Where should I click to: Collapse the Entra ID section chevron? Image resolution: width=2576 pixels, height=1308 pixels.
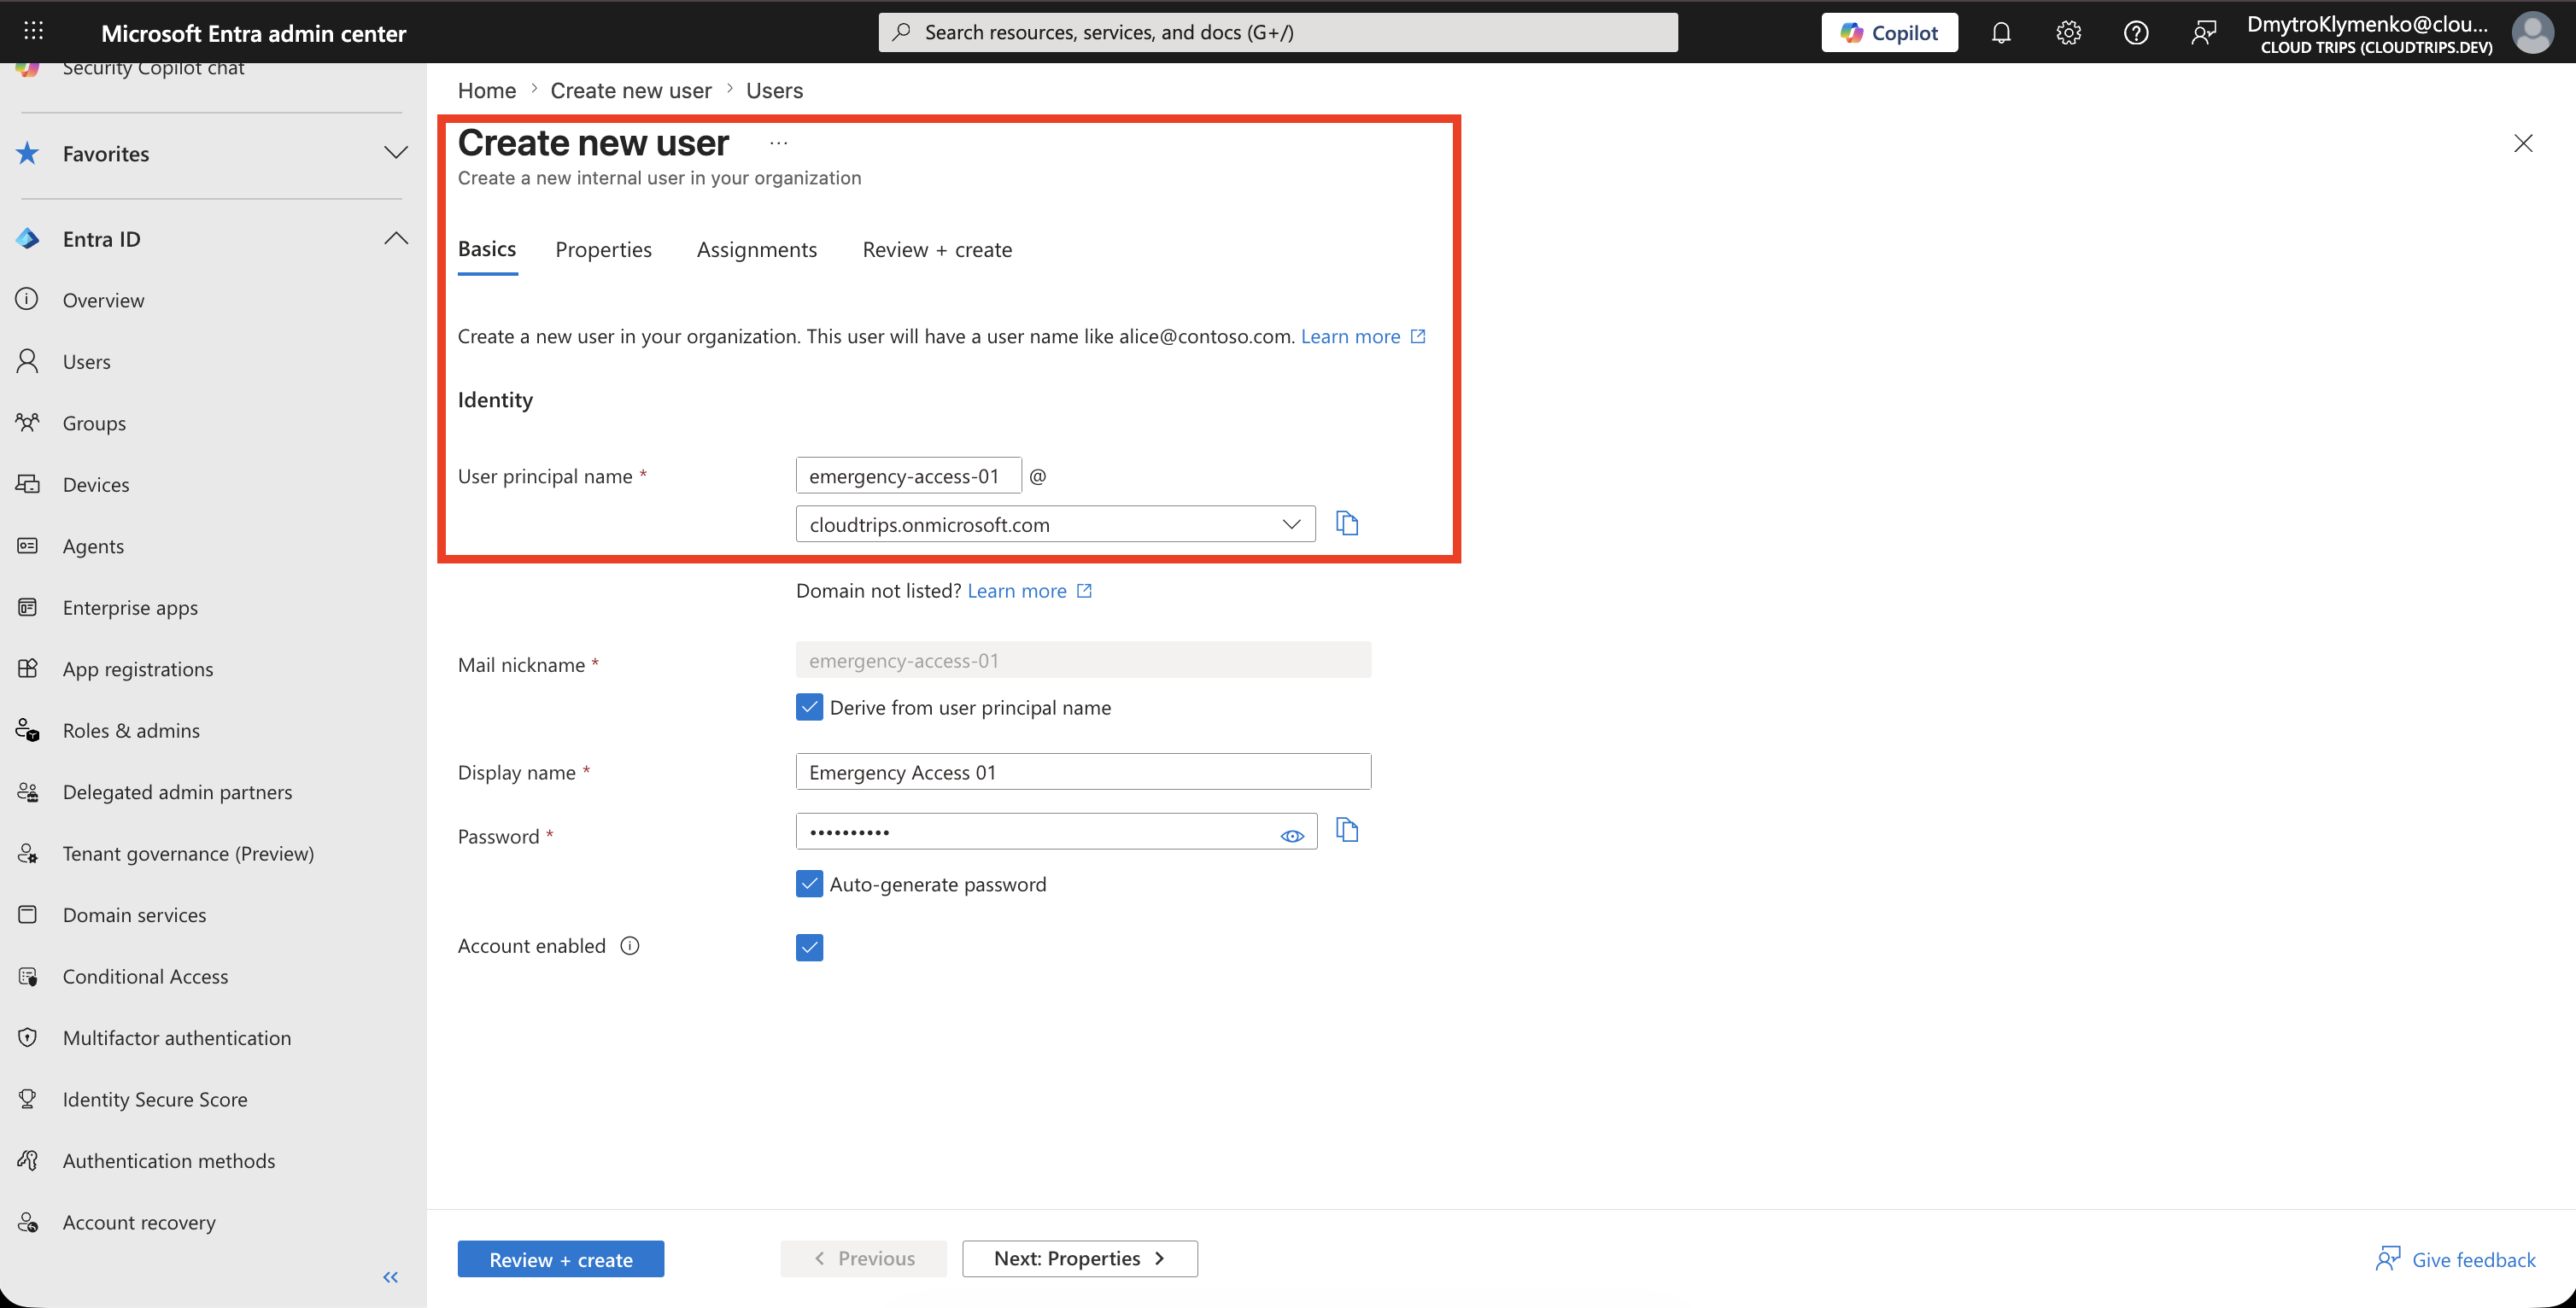pyautogui.click(x=396, y=238)
